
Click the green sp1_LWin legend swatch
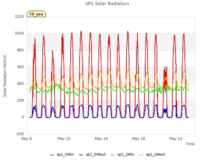(113, 155)
